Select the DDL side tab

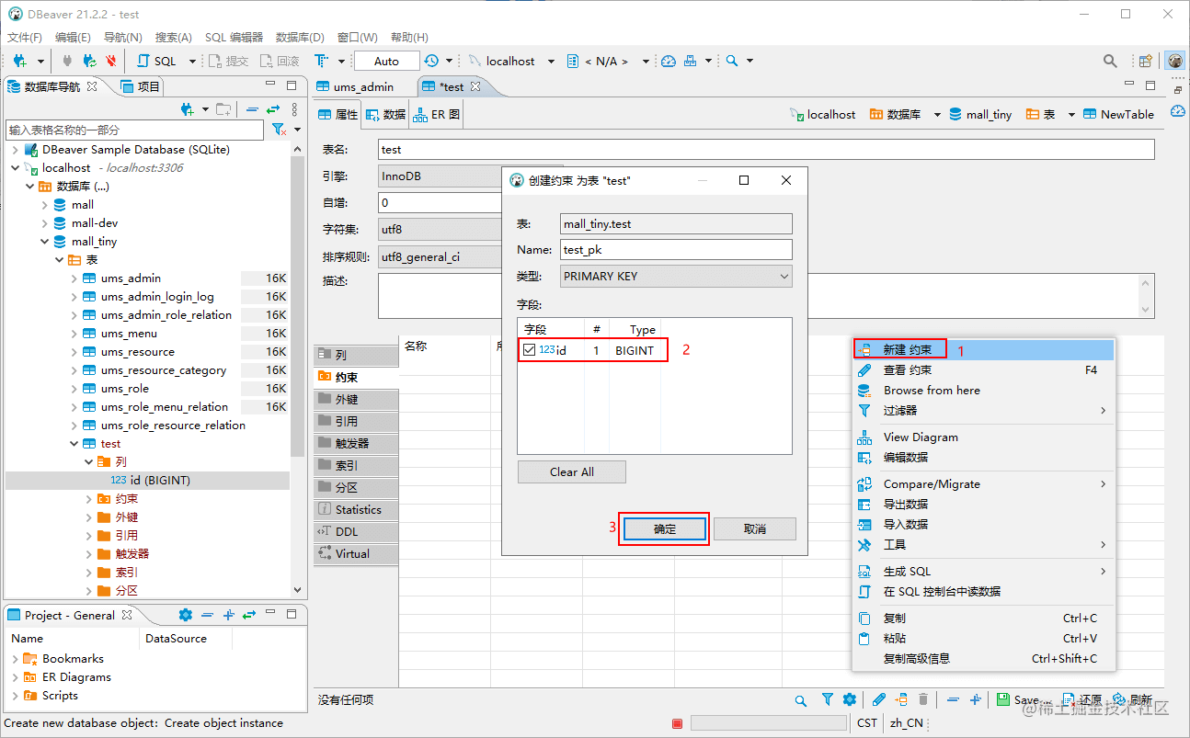coord(356,531)
